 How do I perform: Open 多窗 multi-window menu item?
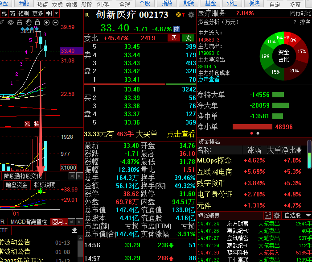[295, 4]
